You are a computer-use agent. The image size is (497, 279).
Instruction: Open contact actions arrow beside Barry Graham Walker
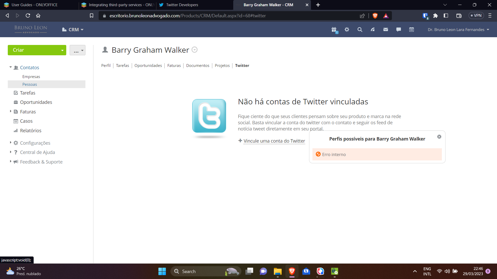pos(195,50)
